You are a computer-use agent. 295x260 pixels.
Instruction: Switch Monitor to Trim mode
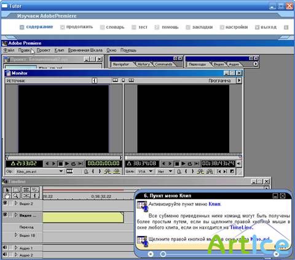click(x=132, y=80)
